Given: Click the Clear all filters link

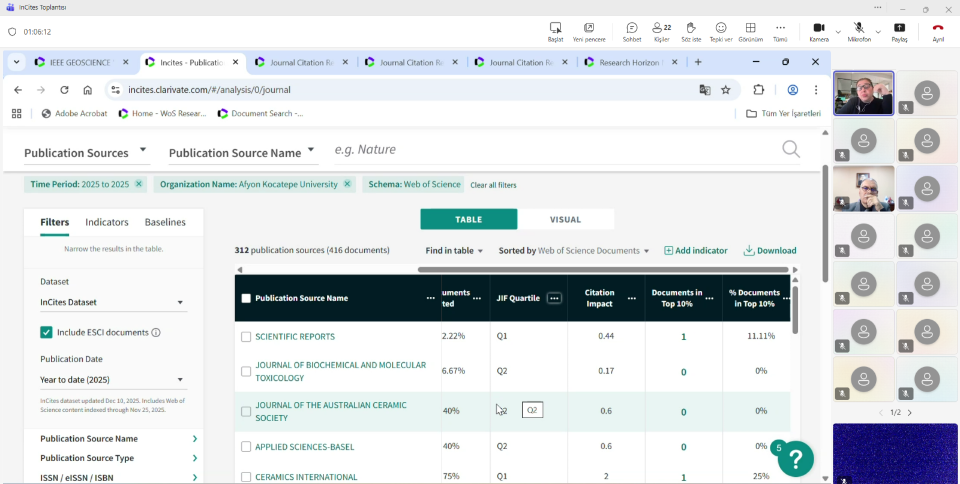Looking at the screenshot, I should point(493,185).
